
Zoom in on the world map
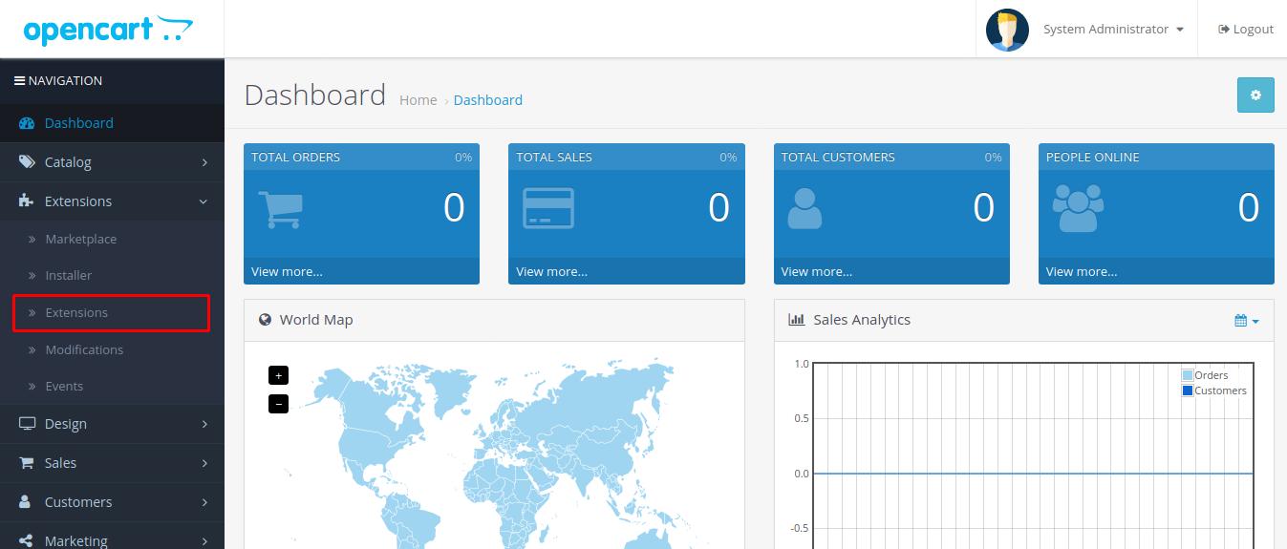coord(278,375)
